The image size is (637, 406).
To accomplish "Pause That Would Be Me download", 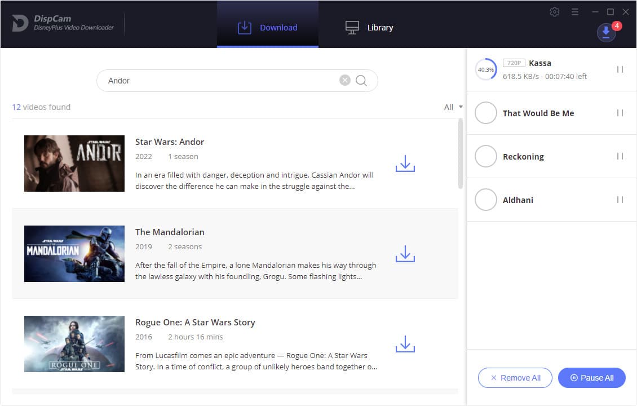I will [x=620, y=113].
